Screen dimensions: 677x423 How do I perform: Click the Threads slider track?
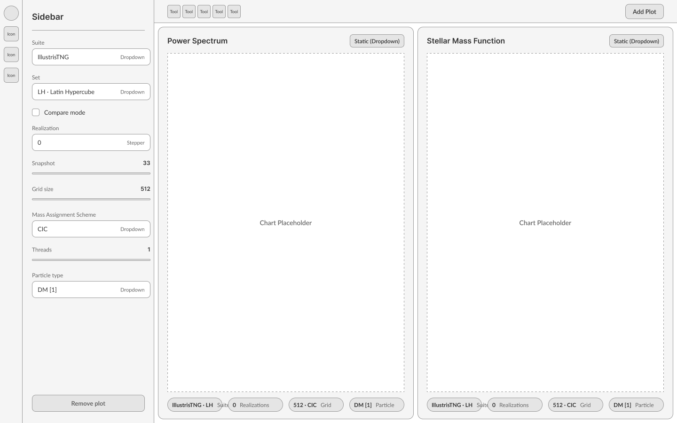[91, 260]
